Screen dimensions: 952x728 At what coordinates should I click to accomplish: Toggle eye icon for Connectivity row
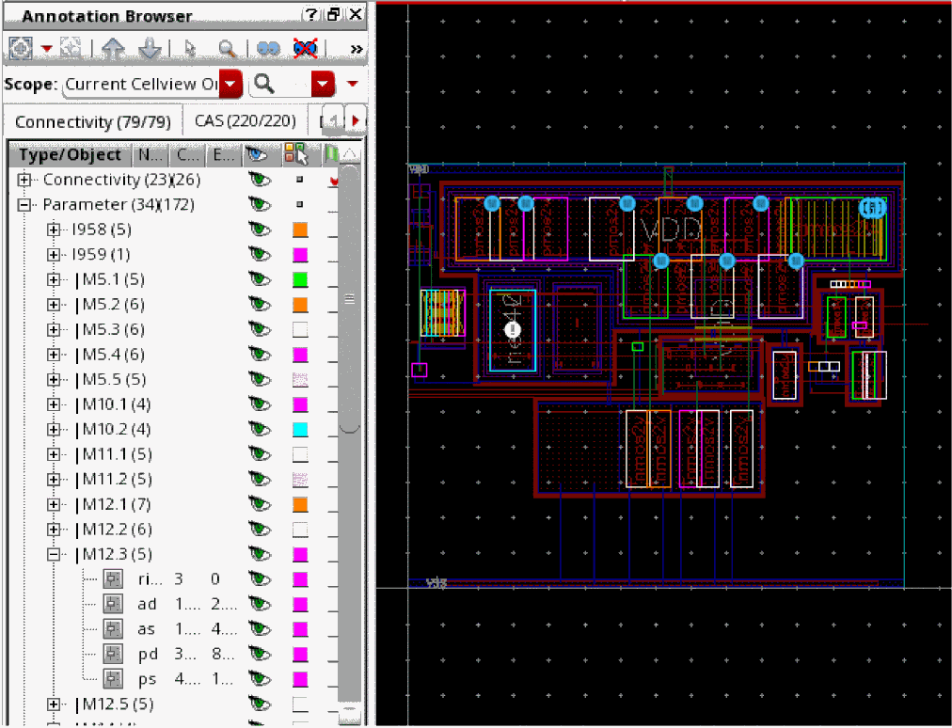coord(258,179)
